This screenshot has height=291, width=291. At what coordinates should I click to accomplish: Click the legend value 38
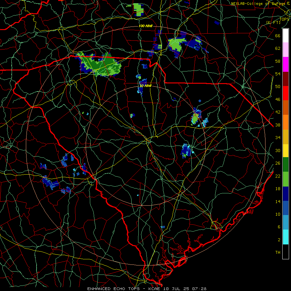(278, 125)
